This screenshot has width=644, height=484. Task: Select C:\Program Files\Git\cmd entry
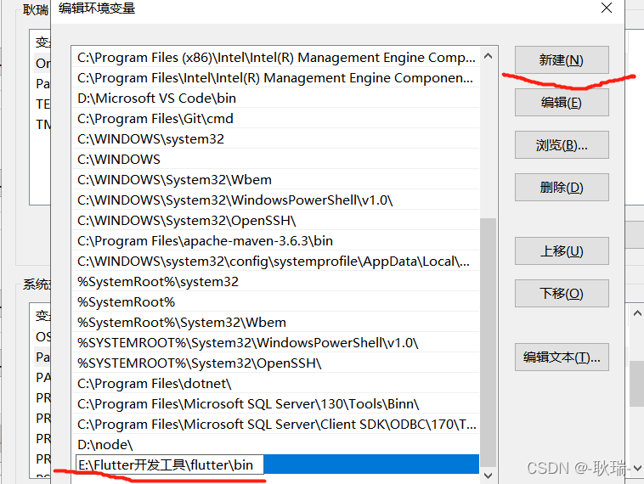[275, 119]
